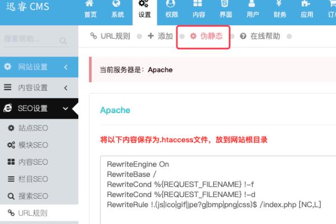Screen dimensions: 336x224
Task: Open the 界面 HTML5 icon in top navigation
Action: (225, 3)
